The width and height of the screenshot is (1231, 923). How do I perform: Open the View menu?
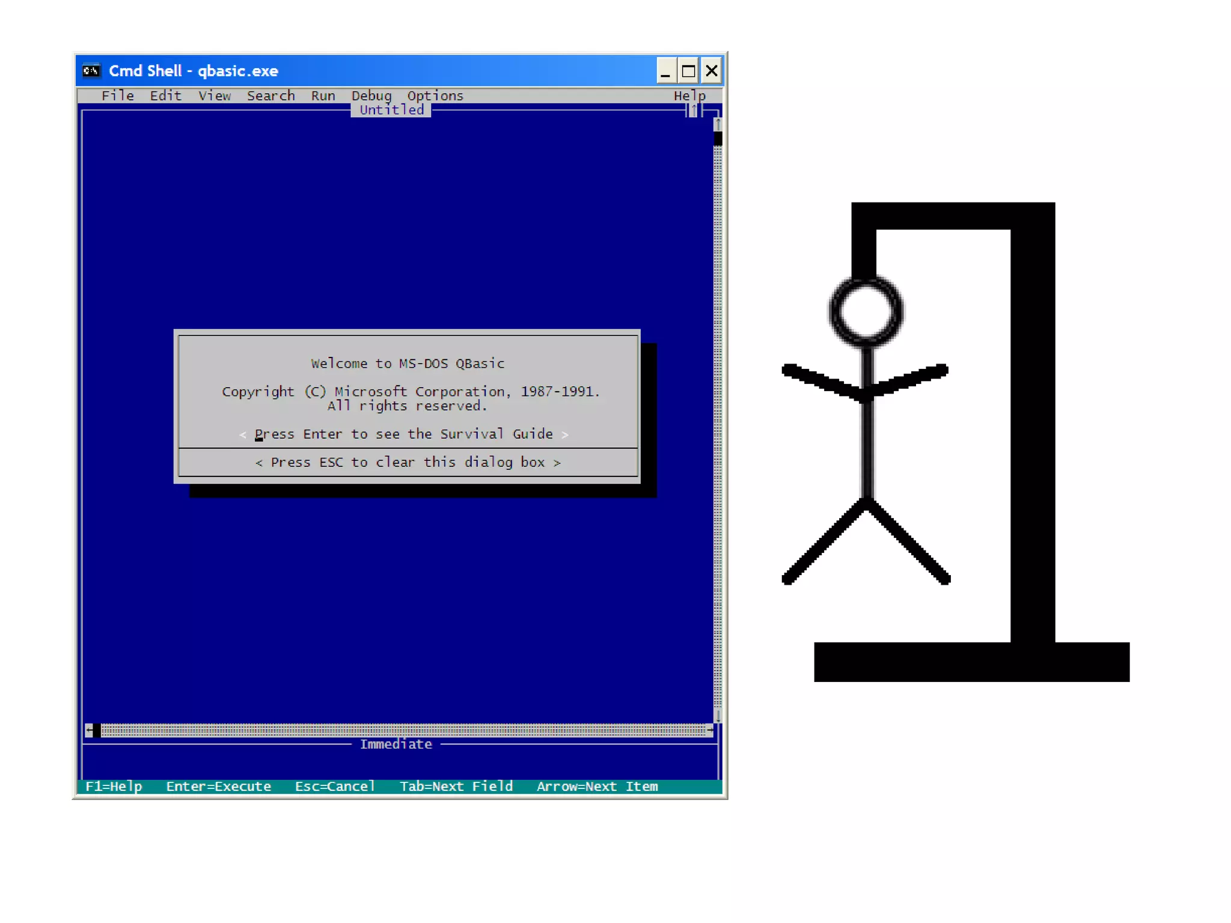pos(215,96)
